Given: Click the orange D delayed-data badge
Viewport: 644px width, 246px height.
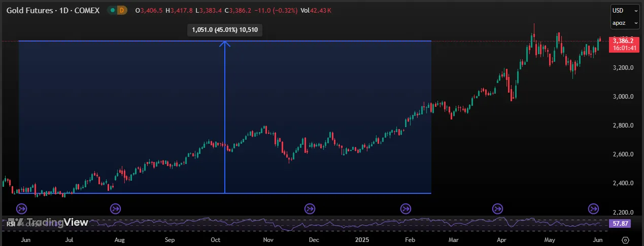Looking at the screenshot, I should [122, 10].
